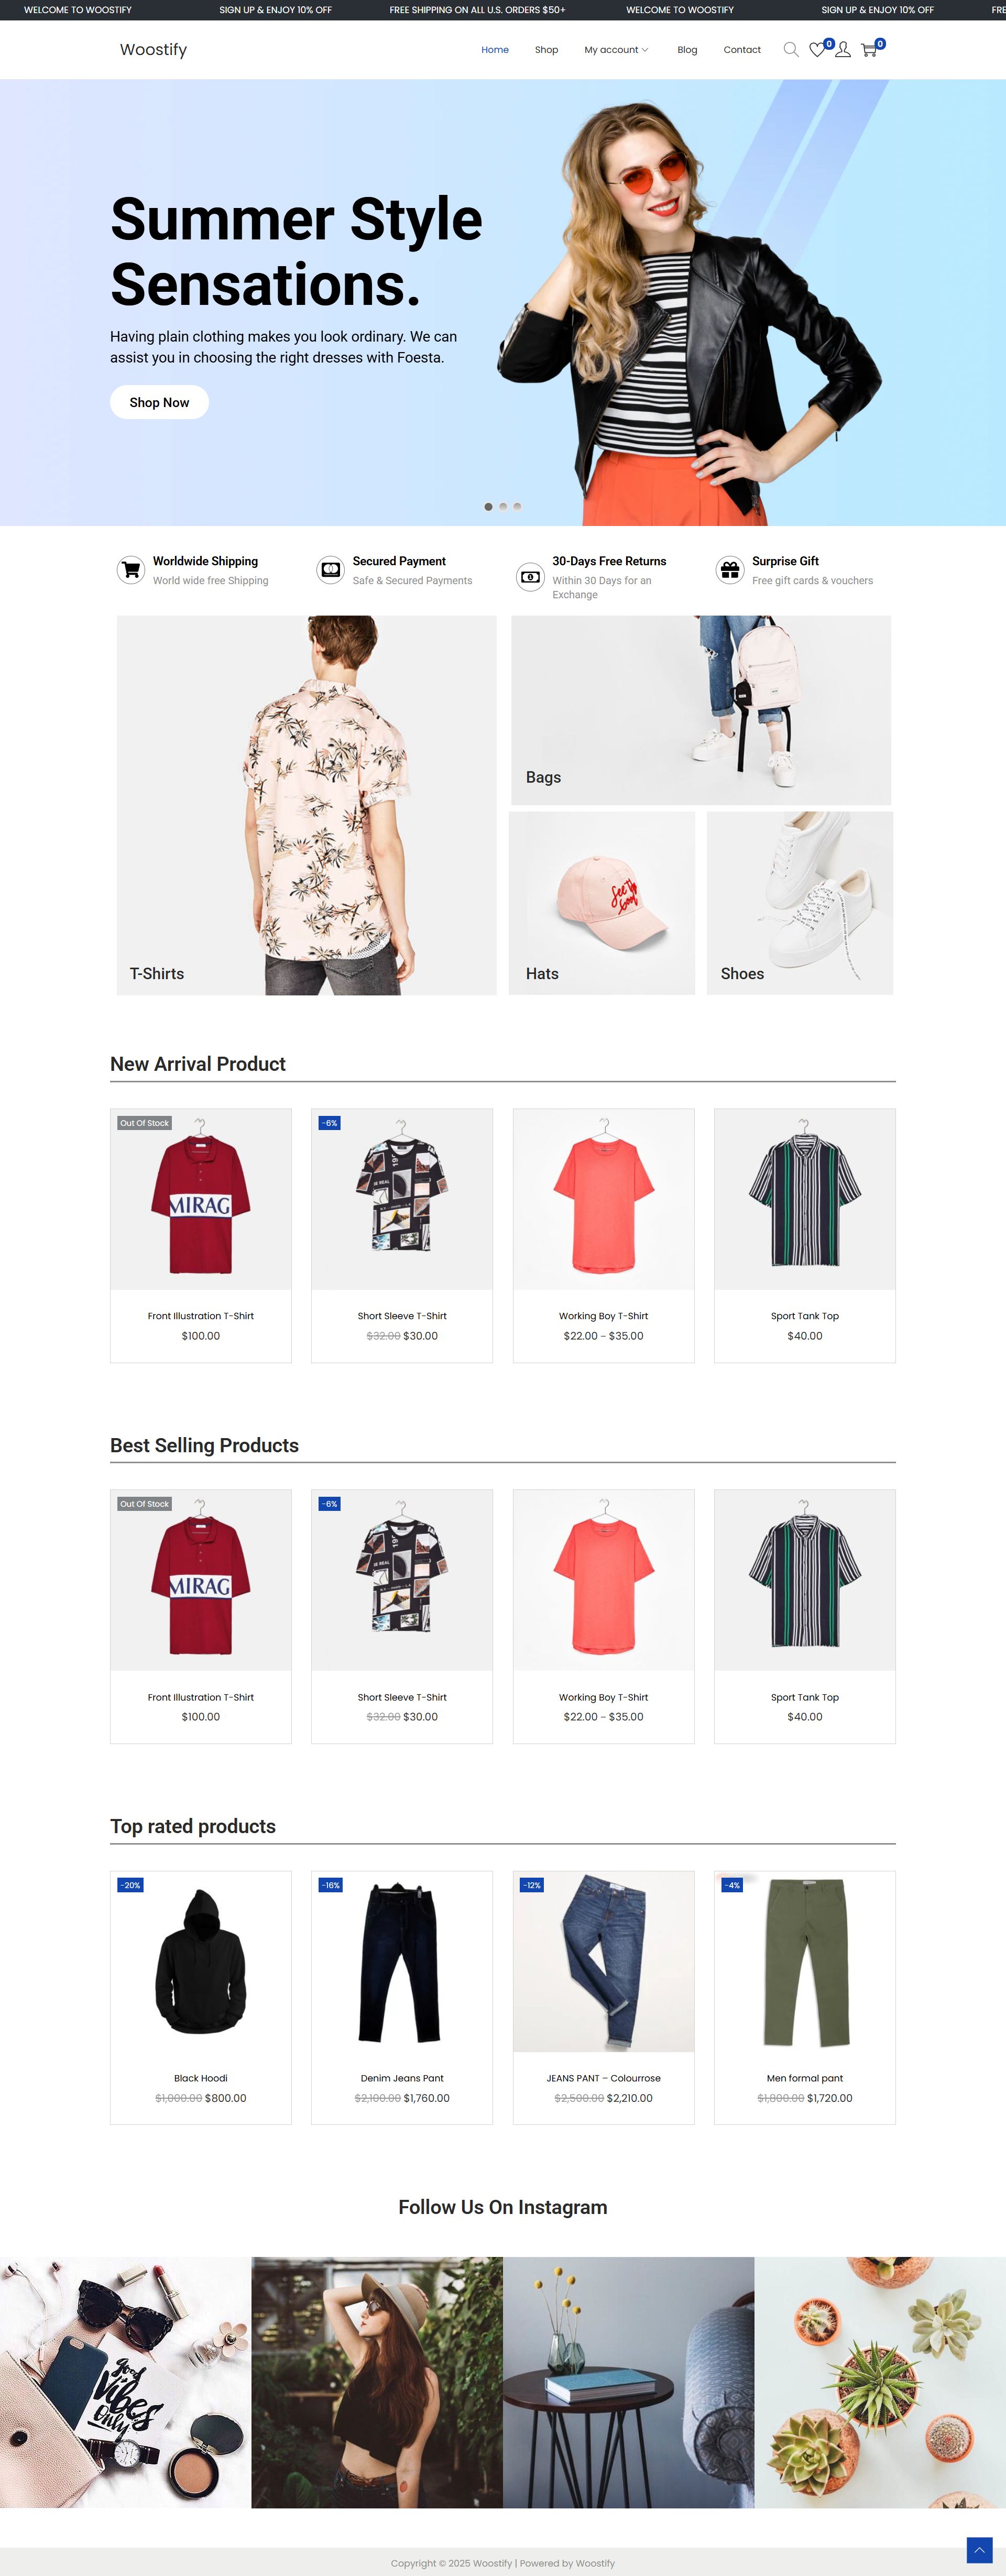Select the third hero slider dot
The image size is (1006, 2576).
coord(517,507)
